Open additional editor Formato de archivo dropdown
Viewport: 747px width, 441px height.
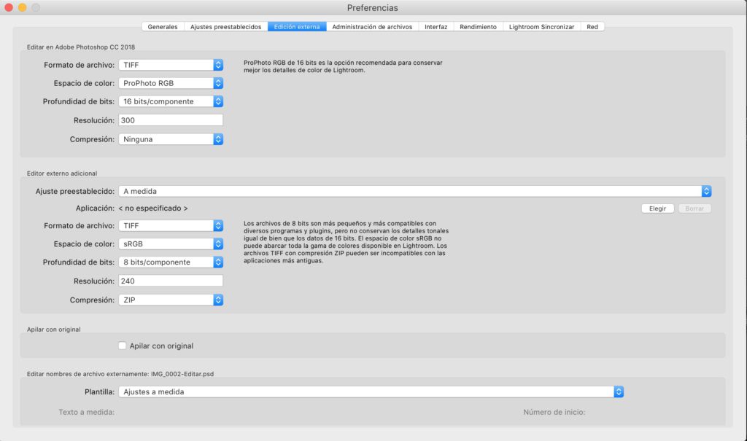point(171,226)
